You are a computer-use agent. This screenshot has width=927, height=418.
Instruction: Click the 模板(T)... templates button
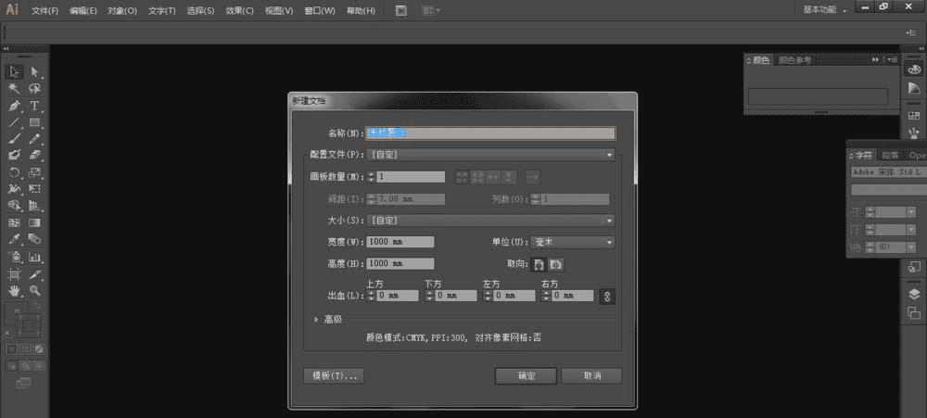tap(334, 376)
